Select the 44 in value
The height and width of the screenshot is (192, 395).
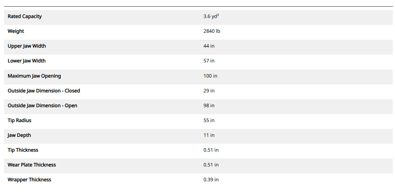(x=209, y=46)
